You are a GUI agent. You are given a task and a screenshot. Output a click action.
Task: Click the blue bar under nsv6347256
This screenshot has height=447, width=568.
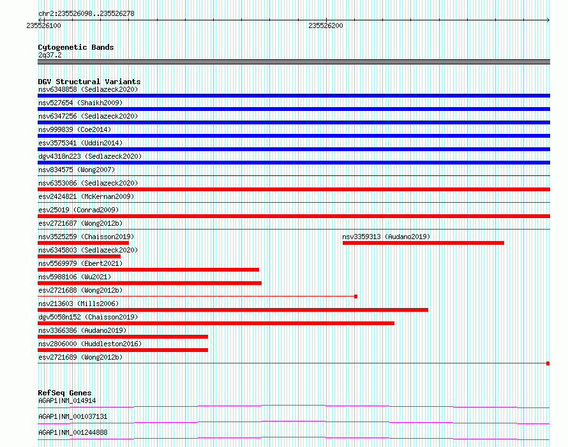tap(294, 122)
